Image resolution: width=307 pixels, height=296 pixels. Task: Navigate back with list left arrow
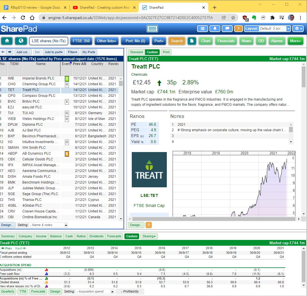coord(3,52)
